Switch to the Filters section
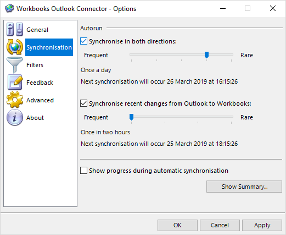 (35, 65)
